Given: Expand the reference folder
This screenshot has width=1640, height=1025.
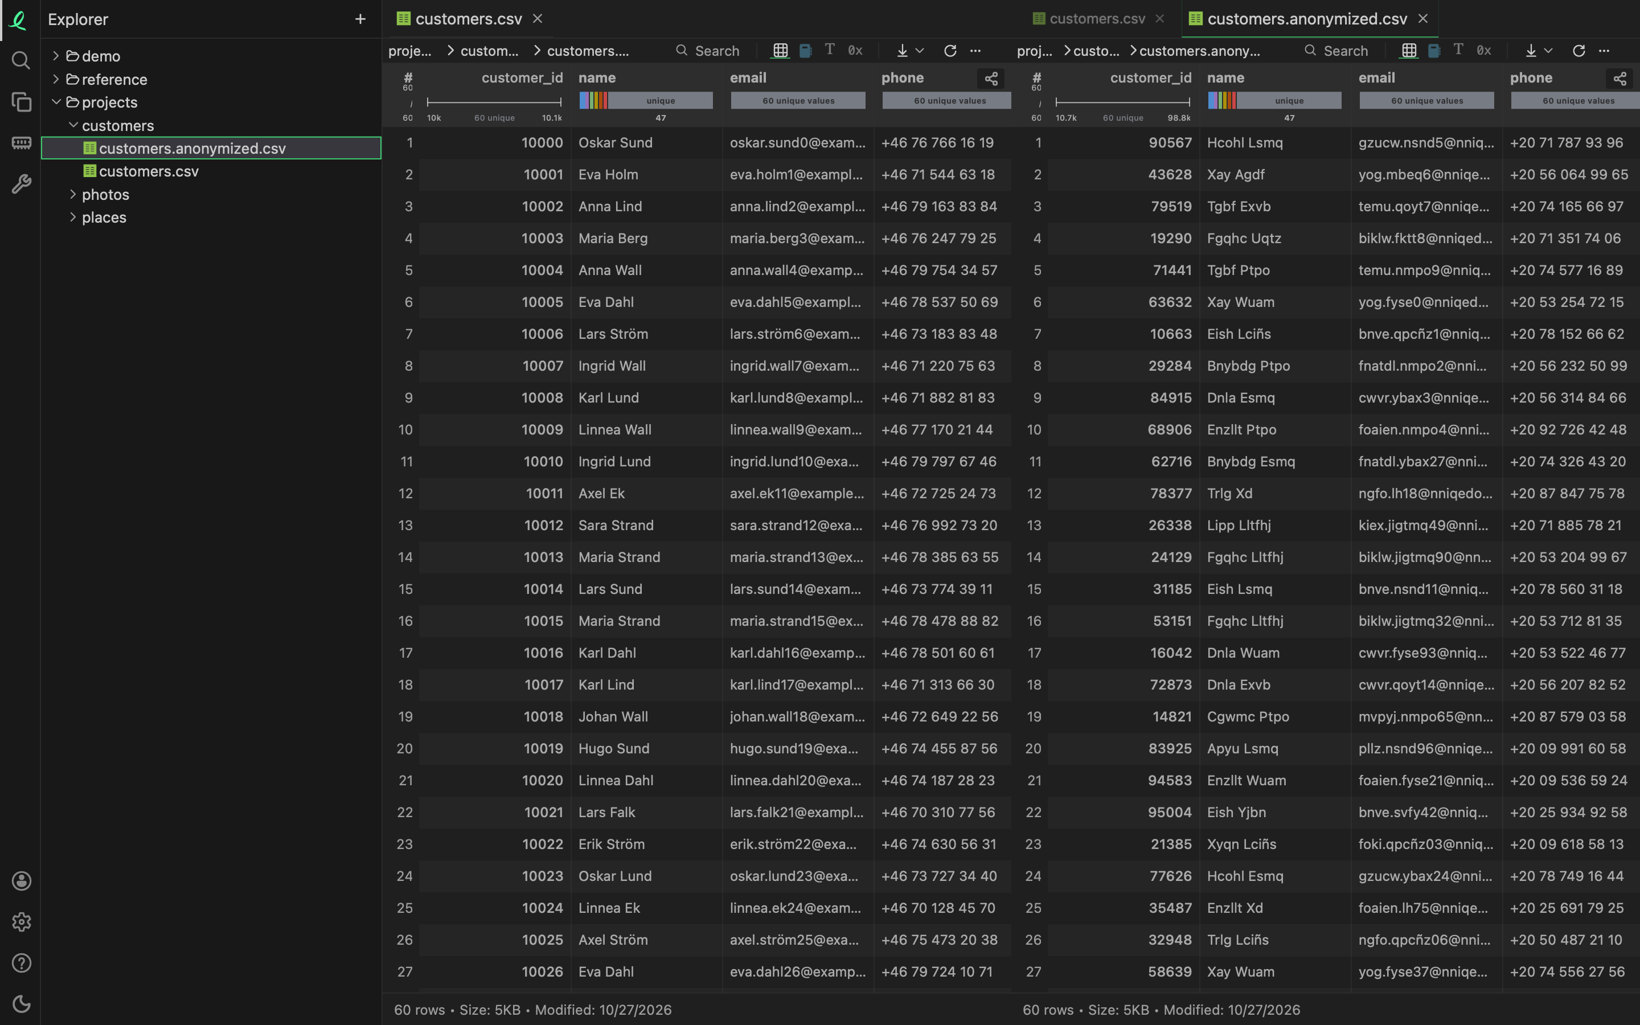Looking at the screenshot, I should [56, 79].
